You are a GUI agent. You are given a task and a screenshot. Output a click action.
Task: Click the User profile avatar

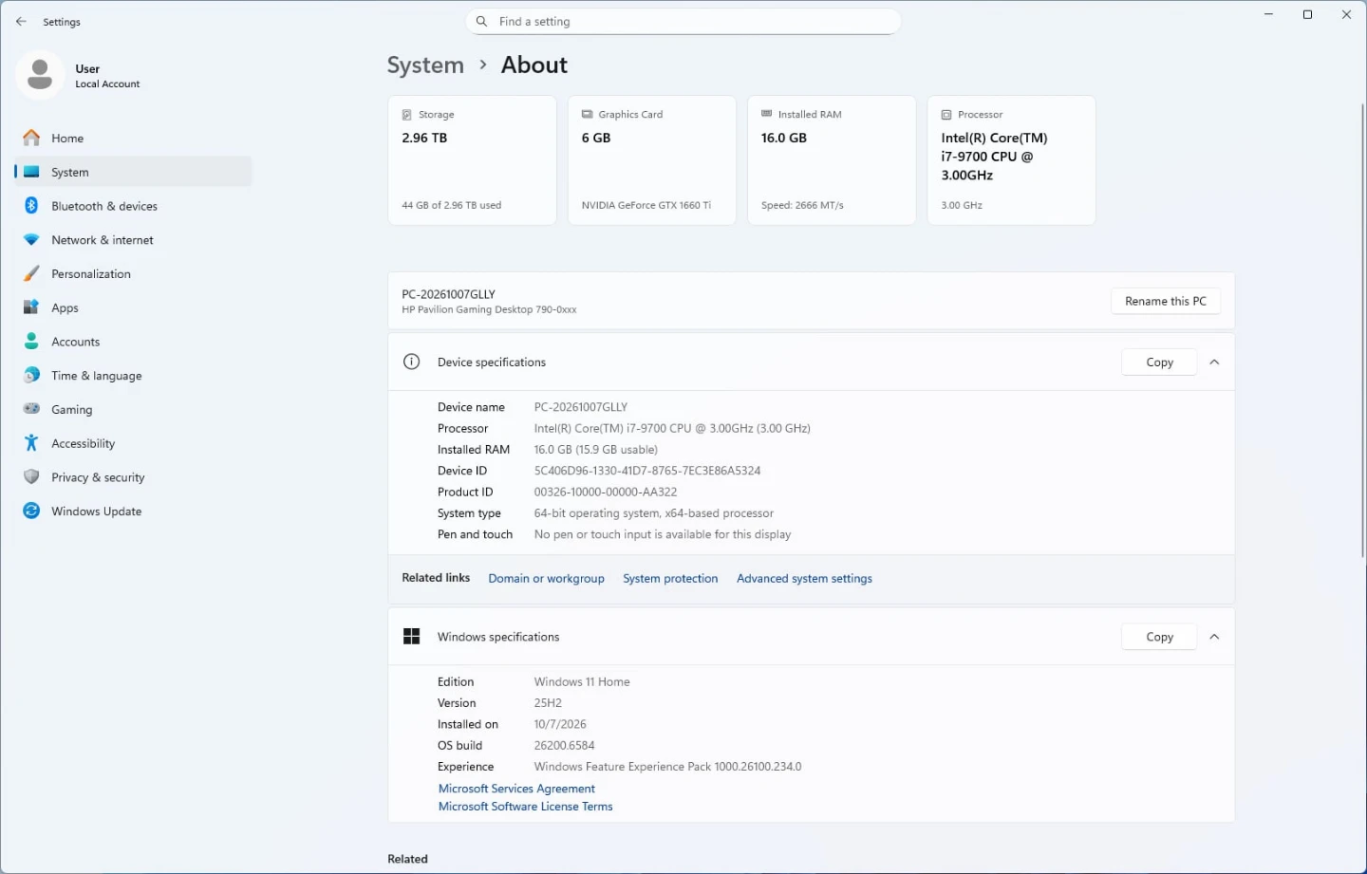[40, 75]
